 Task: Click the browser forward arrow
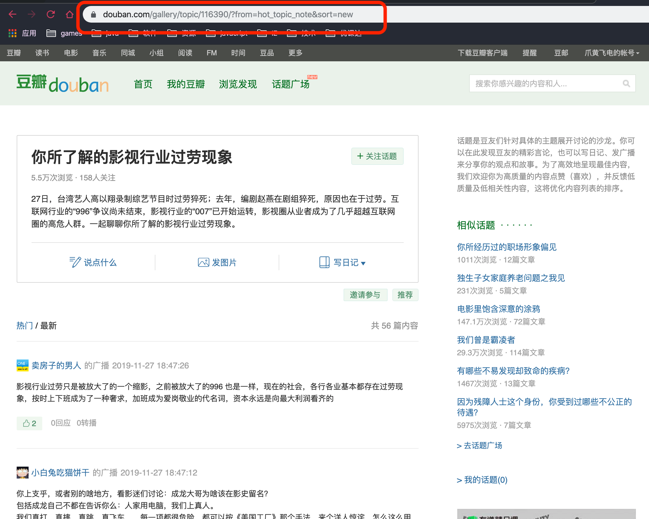coord(32,14)
